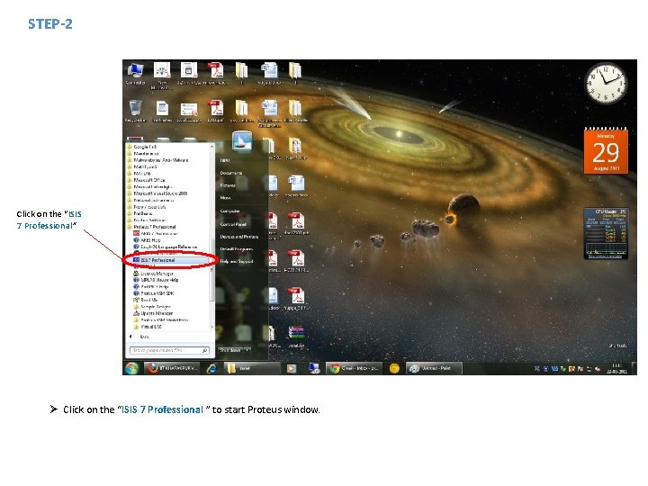Open Internet Explorer from the taskbar
The width and height of the screenshot is (648, 486).
pyautogui.click(x=211, y=368)
